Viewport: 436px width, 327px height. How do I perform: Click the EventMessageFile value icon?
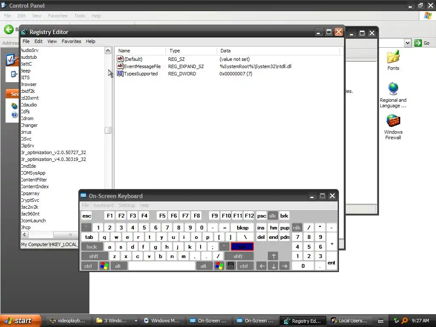click(x=120, y=66)
